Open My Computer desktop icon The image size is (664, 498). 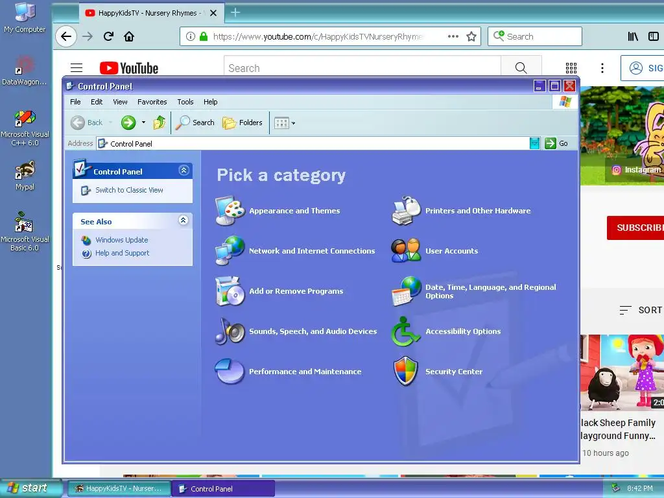tap(25, 18)
